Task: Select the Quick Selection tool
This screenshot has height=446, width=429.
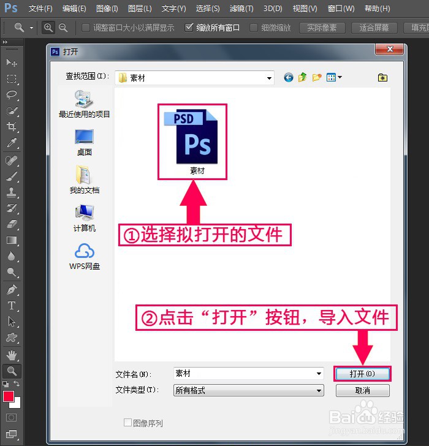Action: click(x=12, y=111)
